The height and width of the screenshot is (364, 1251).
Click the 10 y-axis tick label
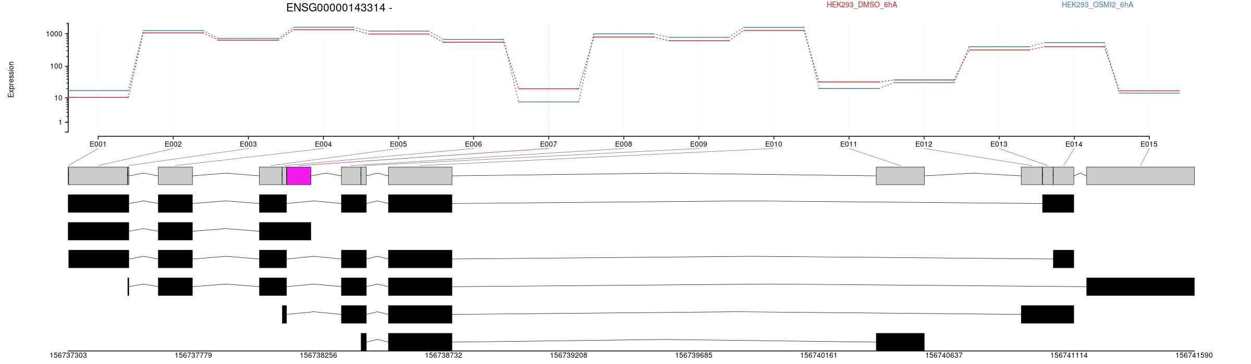pos(58,98)
